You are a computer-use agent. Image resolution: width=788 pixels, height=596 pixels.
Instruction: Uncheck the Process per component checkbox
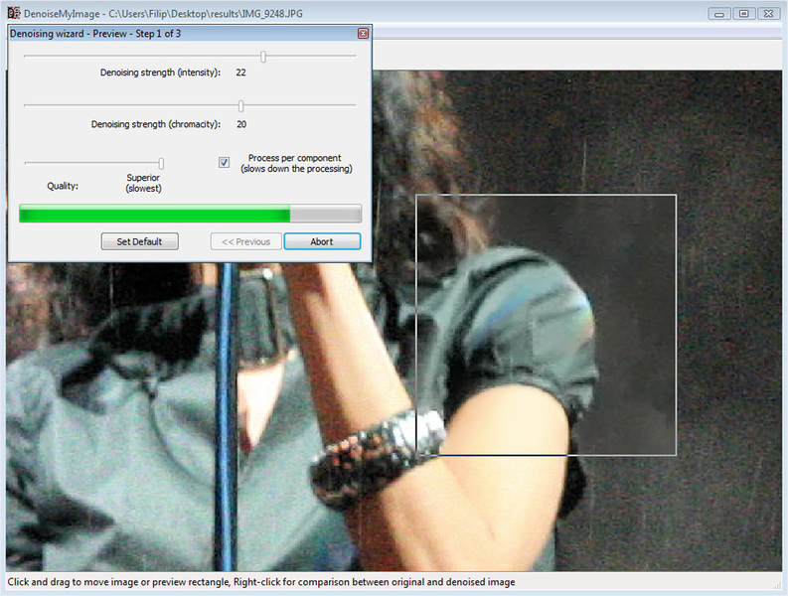225,163
